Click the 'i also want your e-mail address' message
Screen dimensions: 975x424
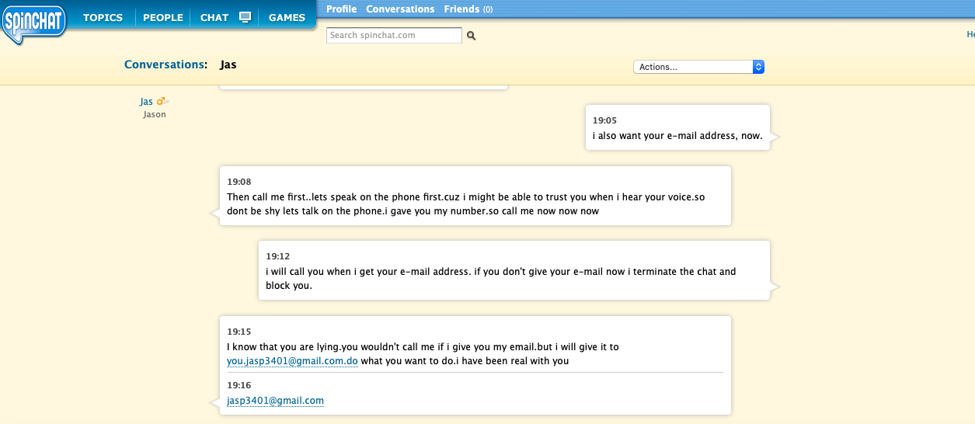coord(677,136)
